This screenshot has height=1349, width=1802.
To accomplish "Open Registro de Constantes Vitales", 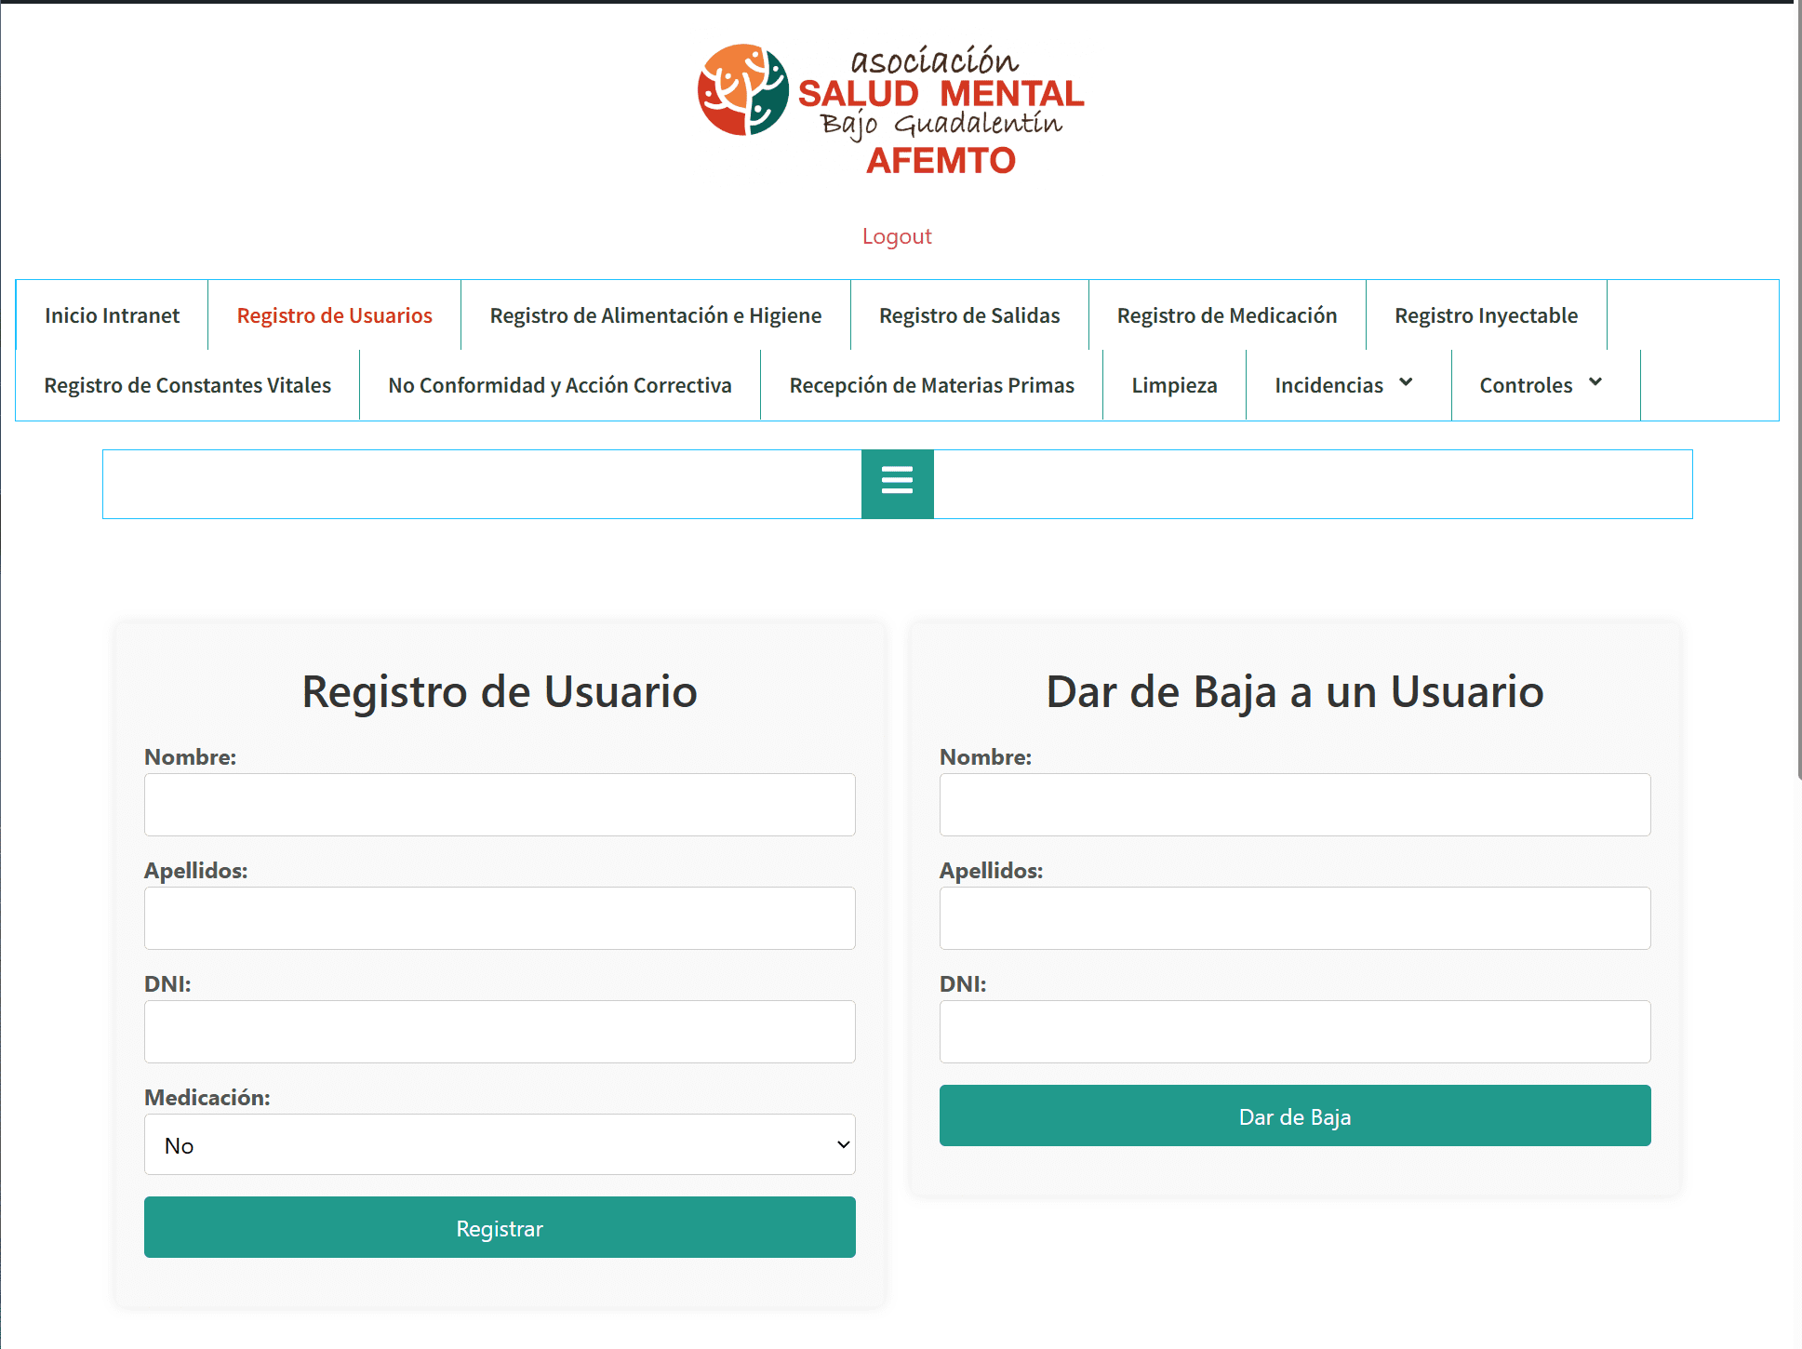I will (x=187, y=385).
